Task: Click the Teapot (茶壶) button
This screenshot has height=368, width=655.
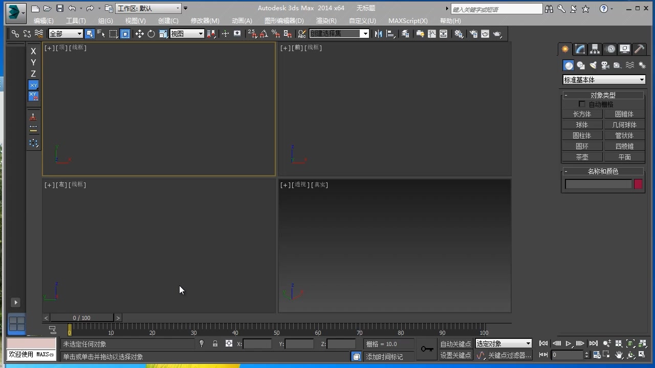Action: pyautogui.click(x=582, y=157)
